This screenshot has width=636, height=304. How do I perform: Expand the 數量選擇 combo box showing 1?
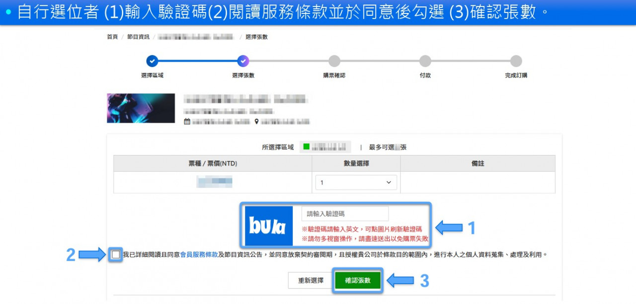coord(356,182)
